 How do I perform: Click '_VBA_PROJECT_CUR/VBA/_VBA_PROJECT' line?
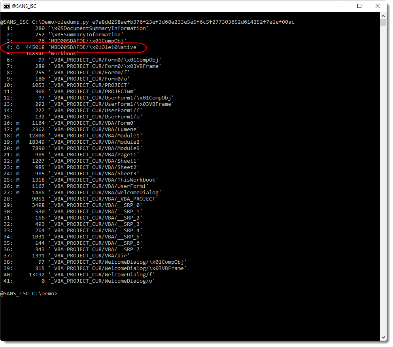click(x=81, y=199)
